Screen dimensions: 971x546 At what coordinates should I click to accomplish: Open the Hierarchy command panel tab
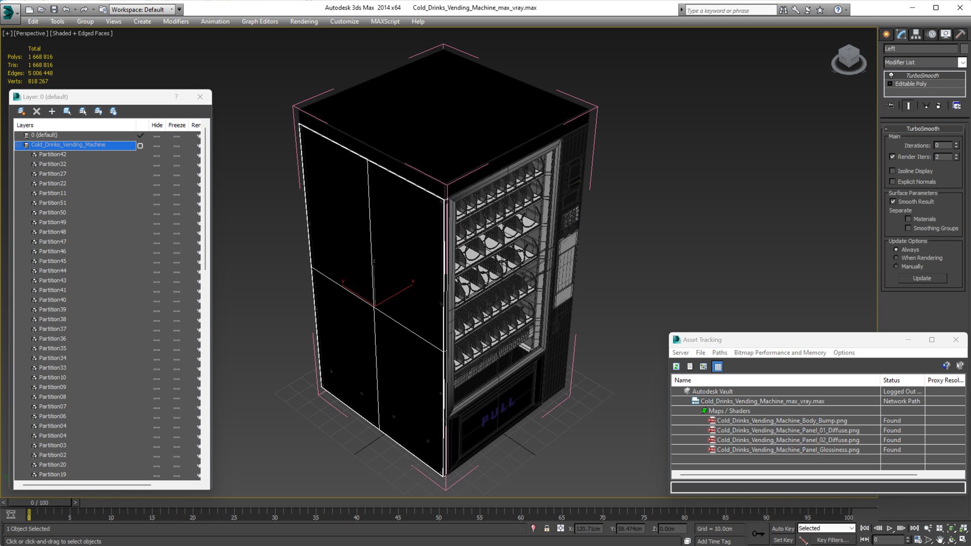916,34
